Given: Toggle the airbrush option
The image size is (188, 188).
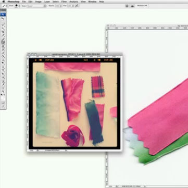Looking at the screenshot, I should click(77, 6).
